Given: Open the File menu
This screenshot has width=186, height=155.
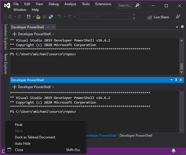Looking at the screenshot, I should coord(16,4).
